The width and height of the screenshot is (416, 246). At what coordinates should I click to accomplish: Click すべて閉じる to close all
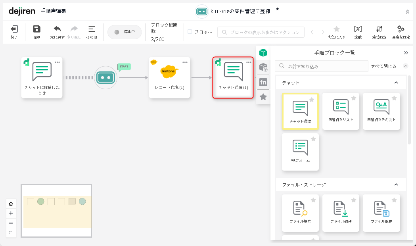[x=383, y=66]
